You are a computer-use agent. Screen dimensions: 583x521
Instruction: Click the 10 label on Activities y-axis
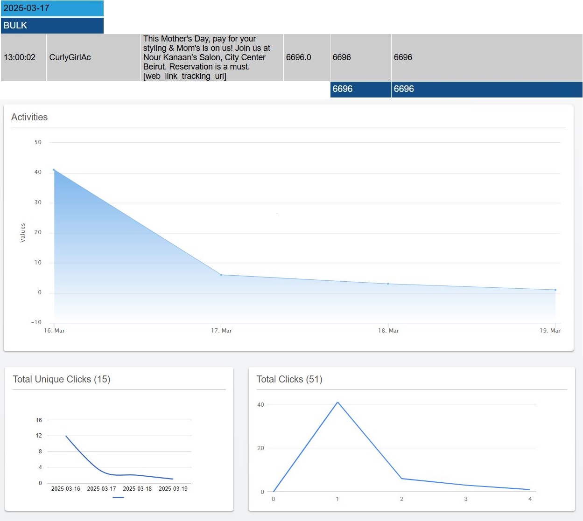click(38, 263)
